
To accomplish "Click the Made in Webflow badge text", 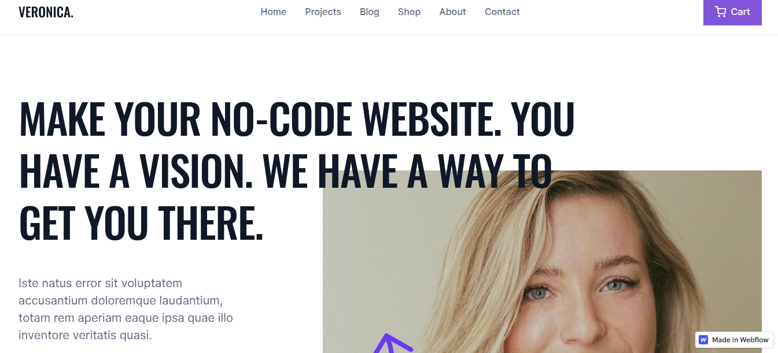I will pyautogui.click(x=740, y=340).
